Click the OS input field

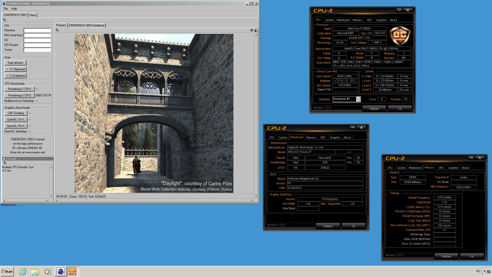pyautogui.click(x=37, y=40)
